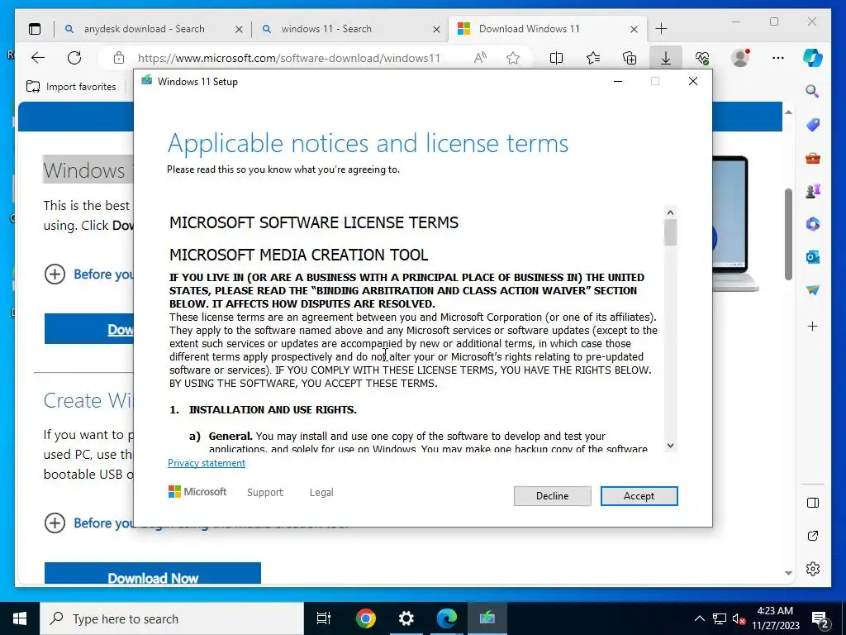Click the site lock icon in address bar
Screen dimensions: 846x635
click(x=119, y=58)
